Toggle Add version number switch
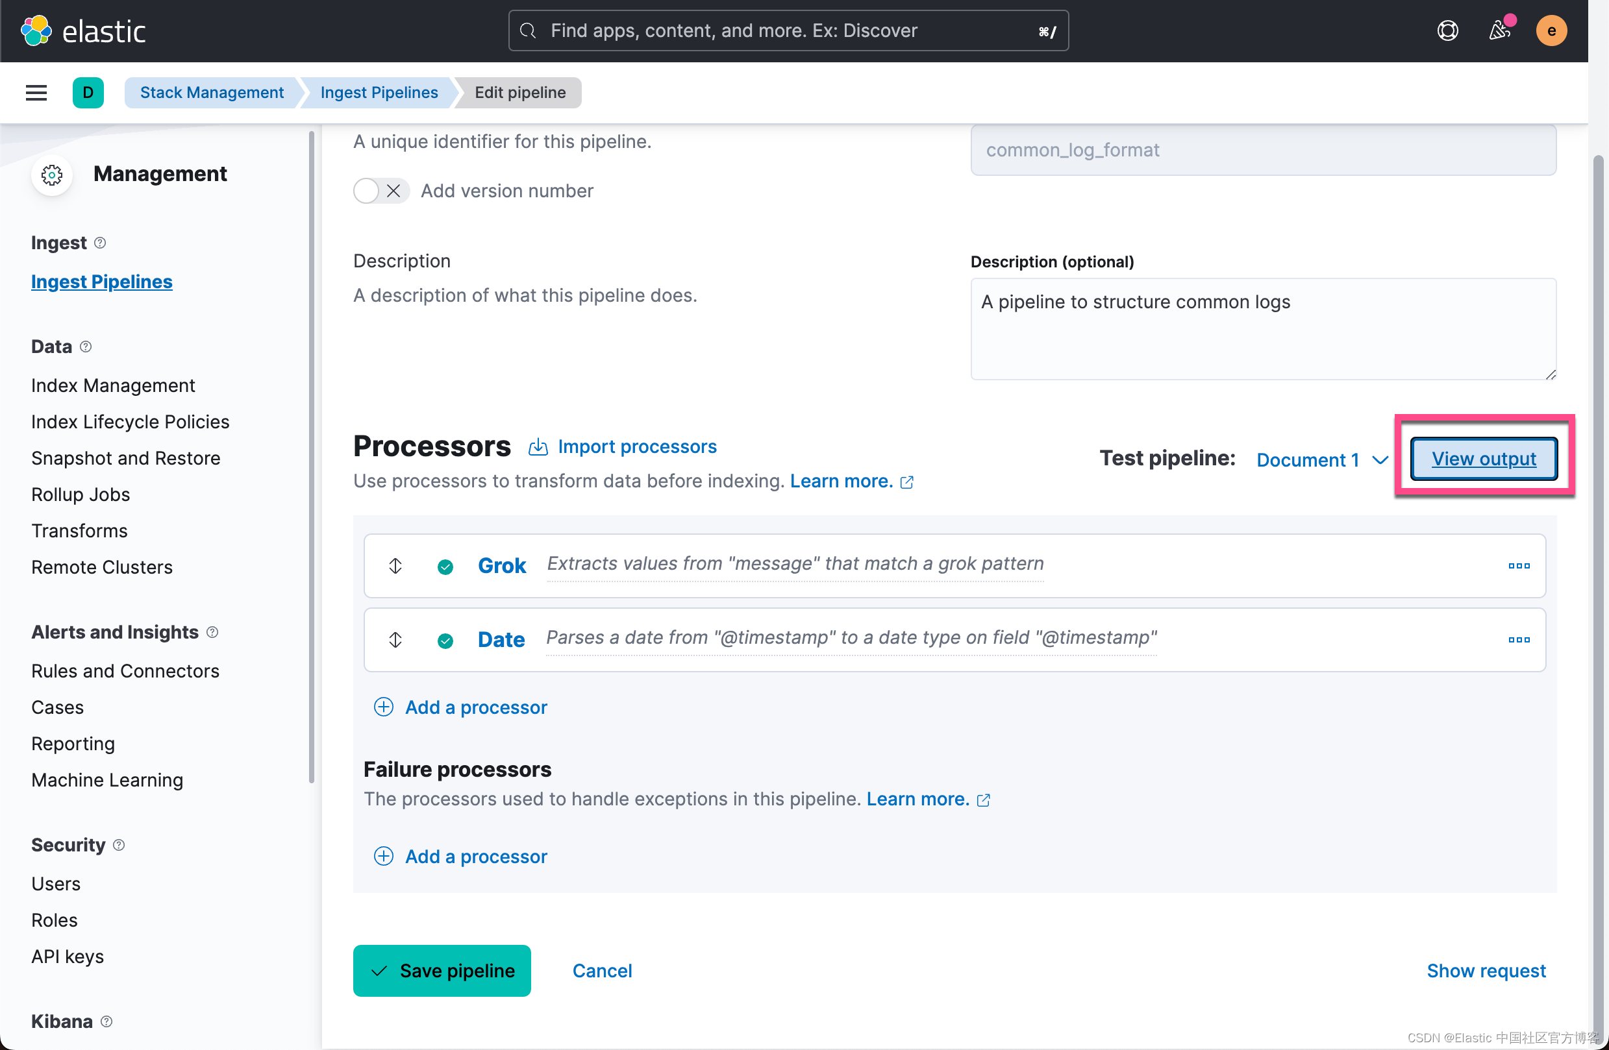 point(380,191)
